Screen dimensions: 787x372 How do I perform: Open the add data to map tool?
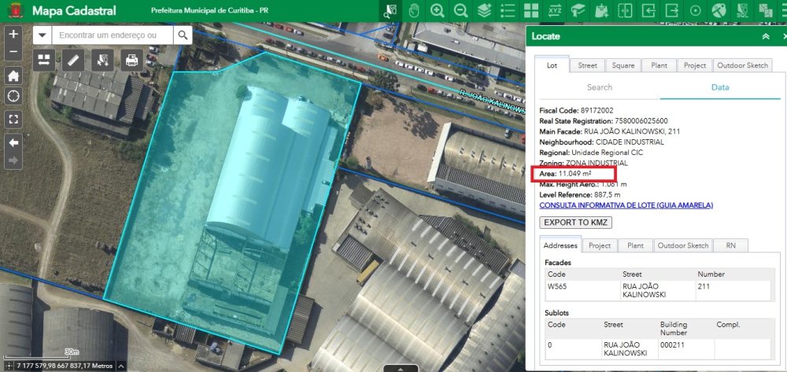point(601,11)
